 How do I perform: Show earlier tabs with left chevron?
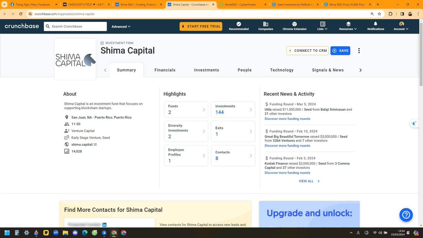tap(105, 70)
